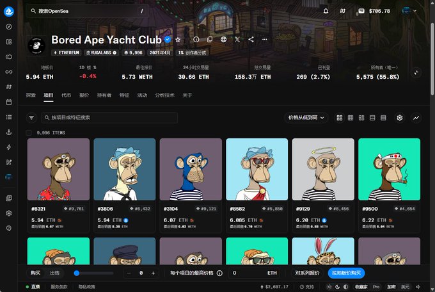
Task: Open the Studio pencil icon in sidebar
Action: click(x=9, y=162)
